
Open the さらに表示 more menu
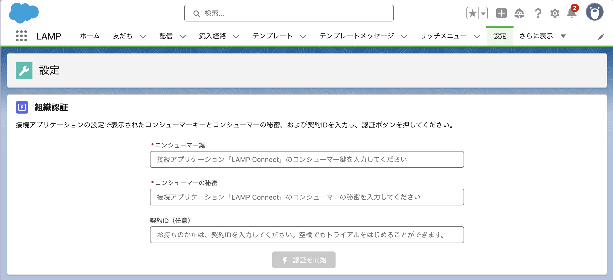click(x=543, y=36)
